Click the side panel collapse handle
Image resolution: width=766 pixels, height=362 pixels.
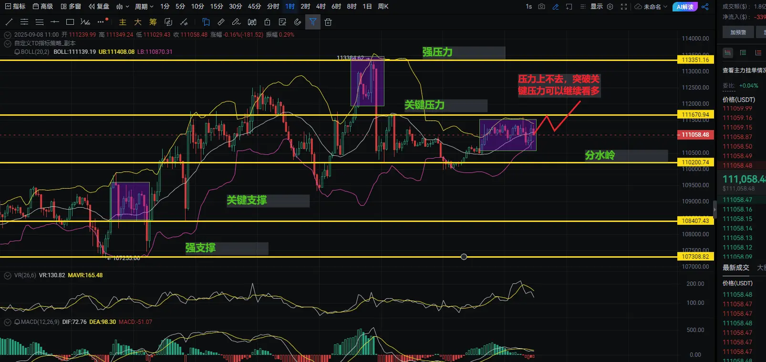pos(714,209)
